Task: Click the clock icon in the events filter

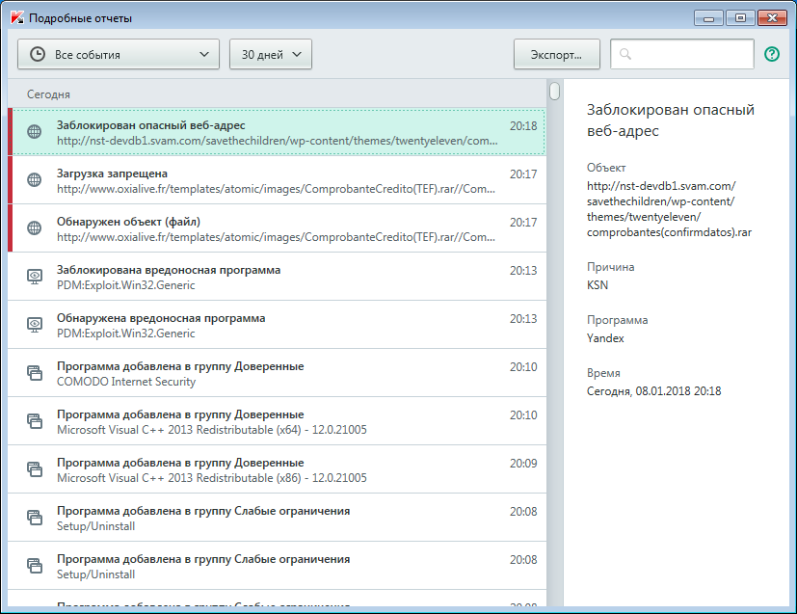Action: 38,55
